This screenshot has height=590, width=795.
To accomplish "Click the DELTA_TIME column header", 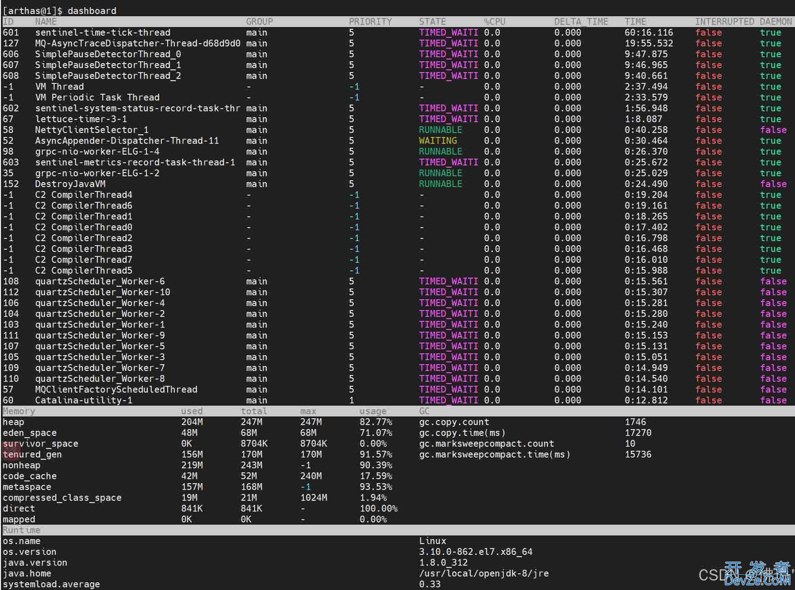I will [581, 22].
